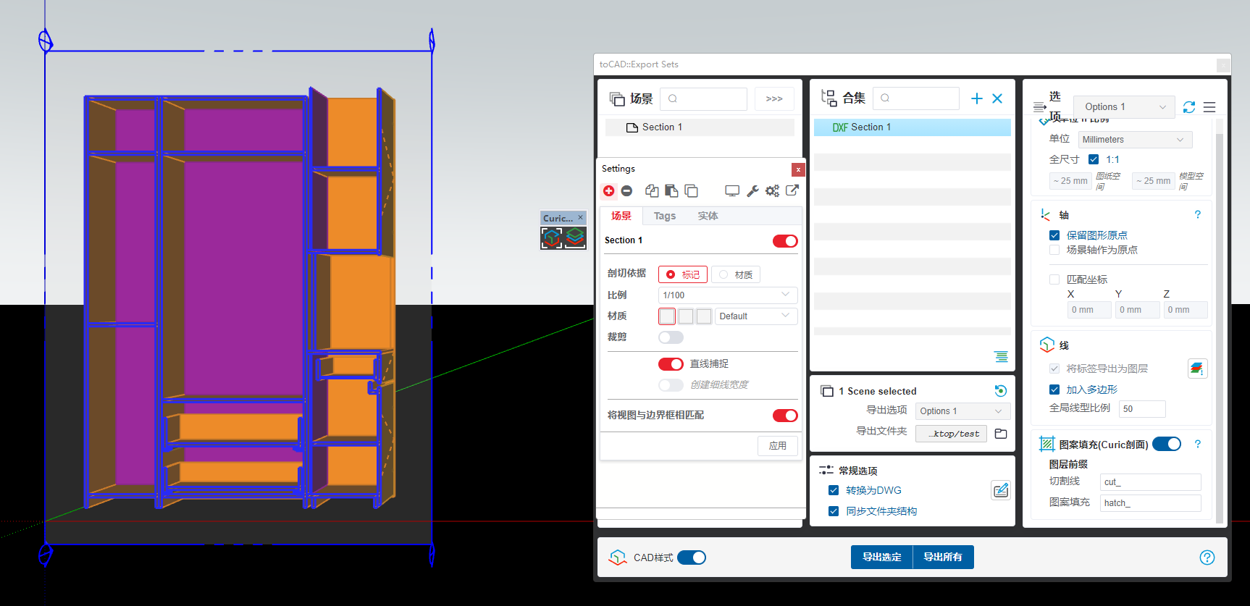
Task: Switch to the Tags tab
Action: point(664,216)
